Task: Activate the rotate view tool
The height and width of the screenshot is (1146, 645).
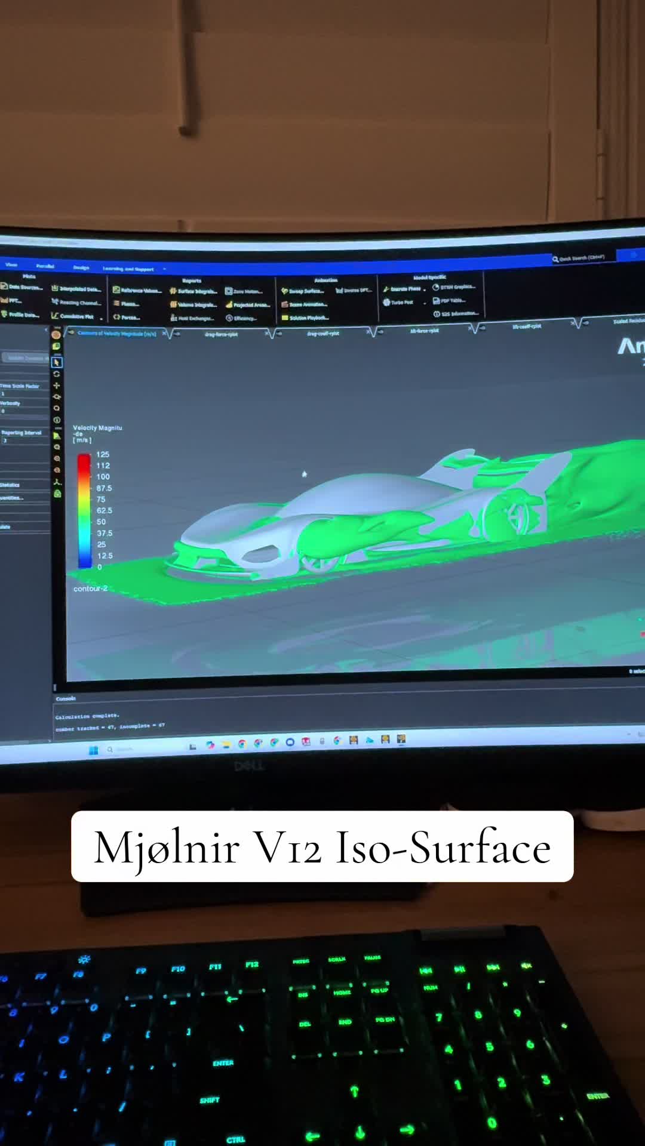Action: point(57,374)
